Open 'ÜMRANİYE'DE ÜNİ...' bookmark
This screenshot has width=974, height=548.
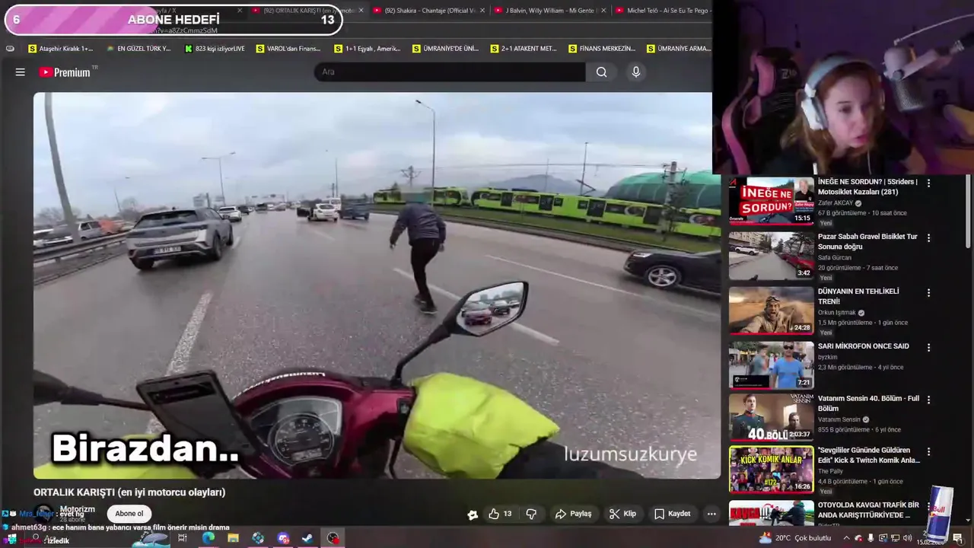point(445,49)
